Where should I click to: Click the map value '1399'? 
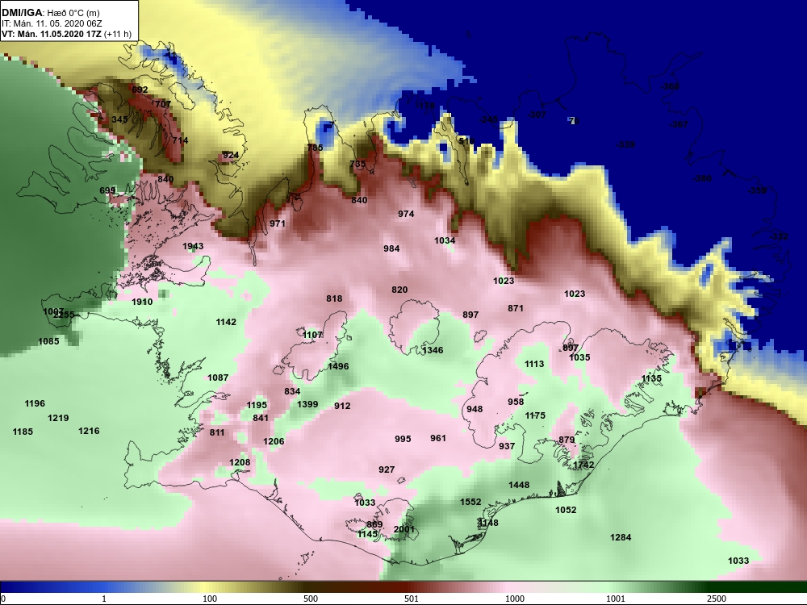[307, 404]
